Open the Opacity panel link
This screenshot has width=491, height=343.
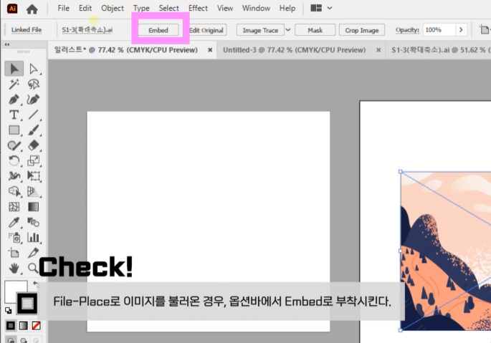point(407,30)
